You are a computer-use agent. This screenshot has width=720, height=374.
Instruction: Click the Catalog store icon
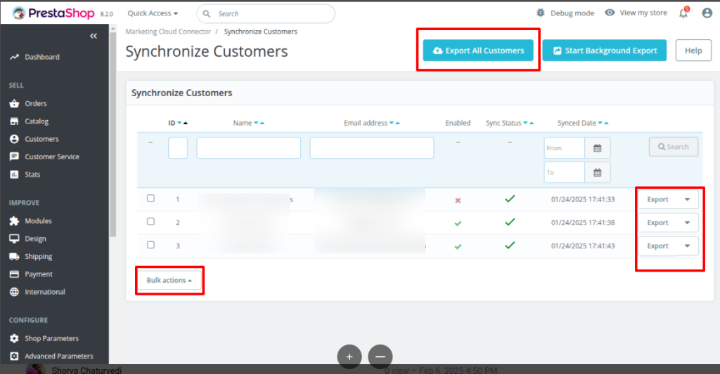pos(14,121)
